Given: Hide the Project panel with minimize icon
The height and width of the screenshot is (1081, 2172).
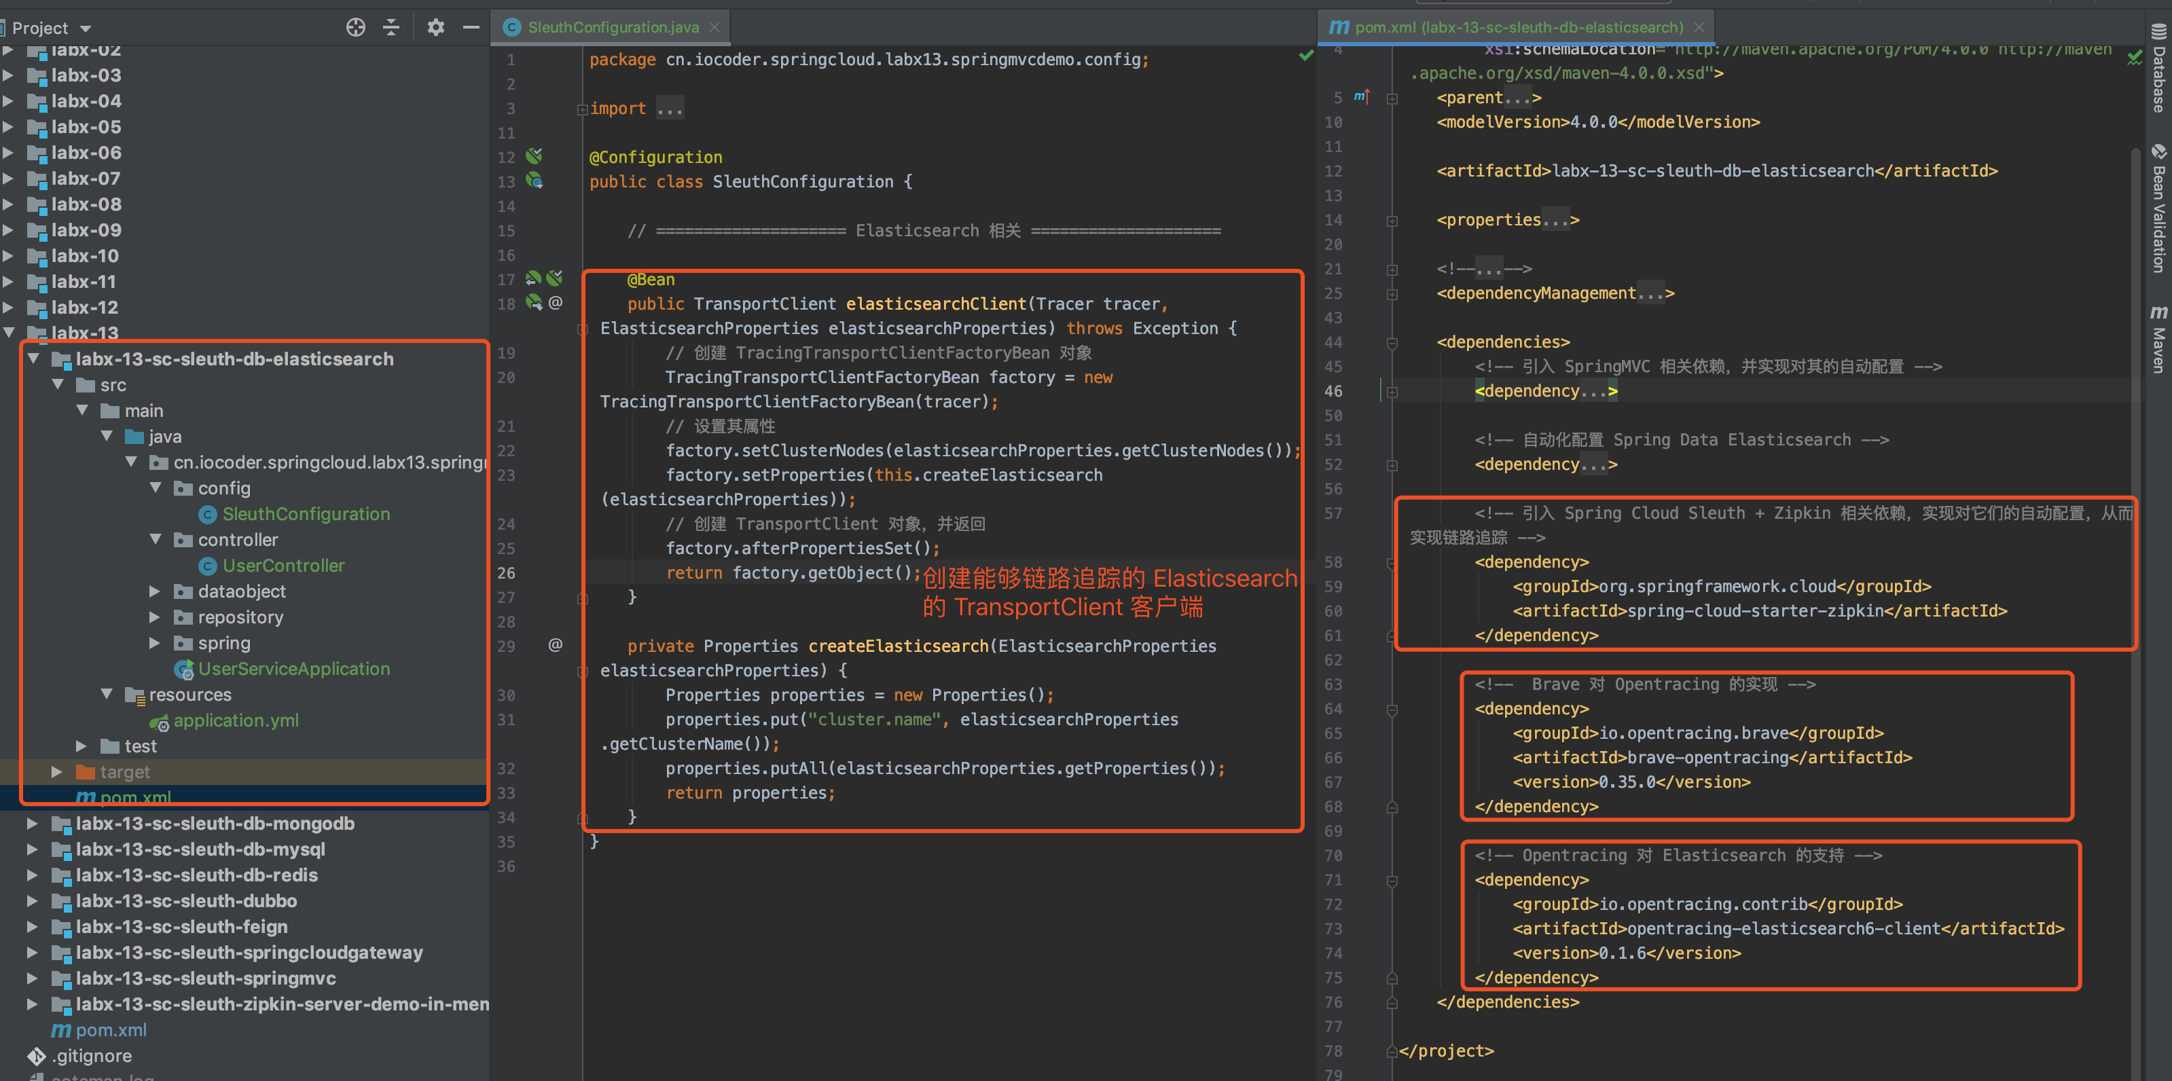Looking at the screenshot, I should pos(471,27).
